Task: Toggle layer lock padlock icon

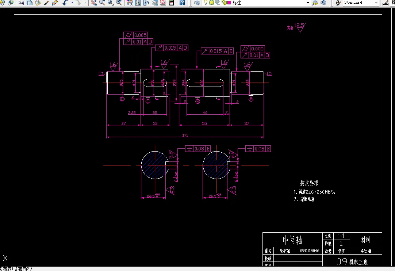Action: pos(224,3)
